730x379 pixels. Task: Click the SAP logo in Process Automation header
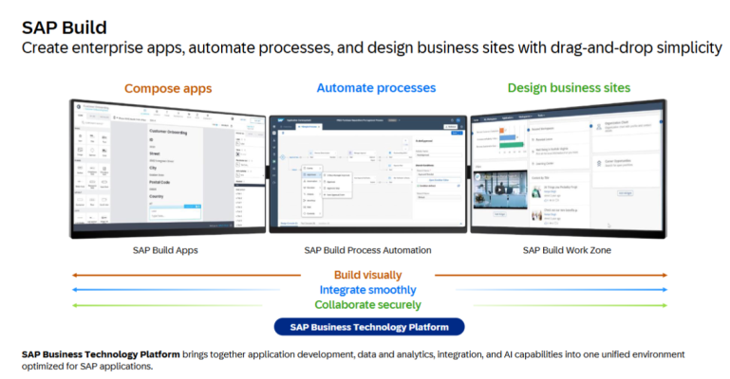coord(281,120)
